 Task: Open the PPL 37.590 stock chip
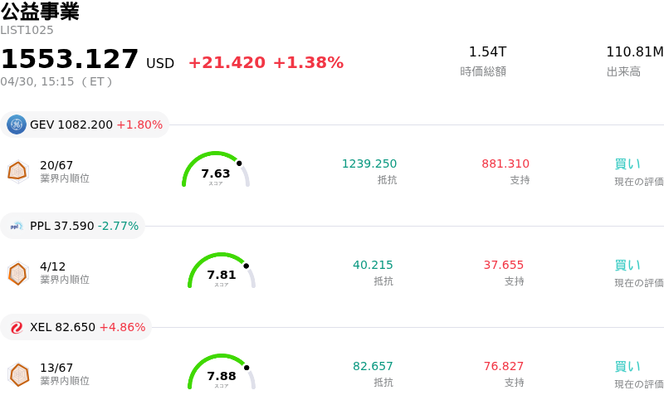[x=73, y=226]
